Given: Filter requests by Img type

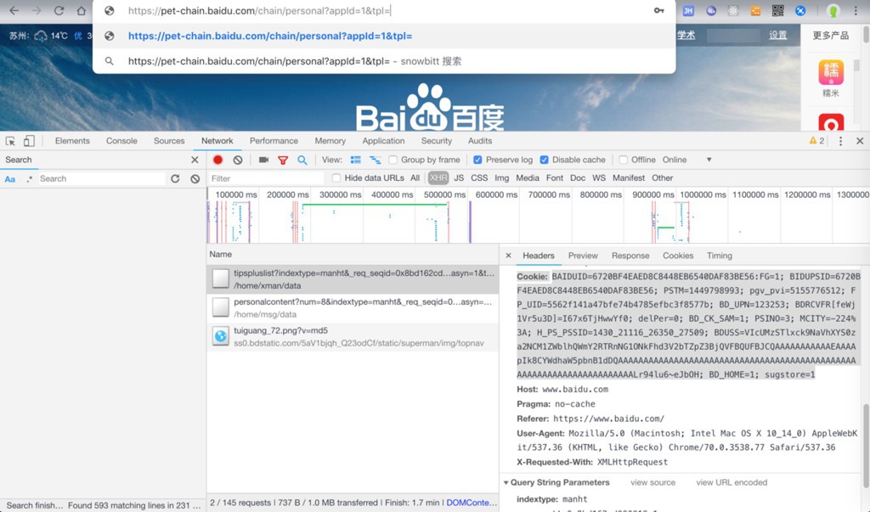Looking at the screenshot, I should (501, 178).
